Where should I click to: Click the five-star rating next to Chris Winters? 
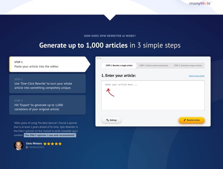pyautogui.click(x=53, y=144)
